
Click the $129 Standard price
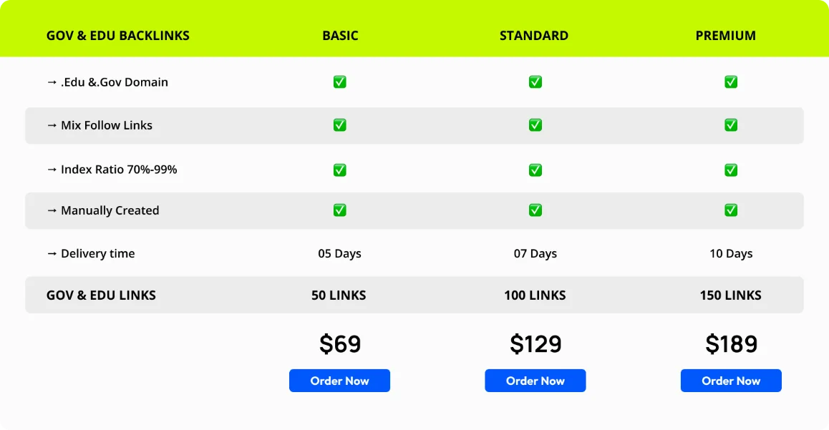pyautogui.click(x=535, y=344)
